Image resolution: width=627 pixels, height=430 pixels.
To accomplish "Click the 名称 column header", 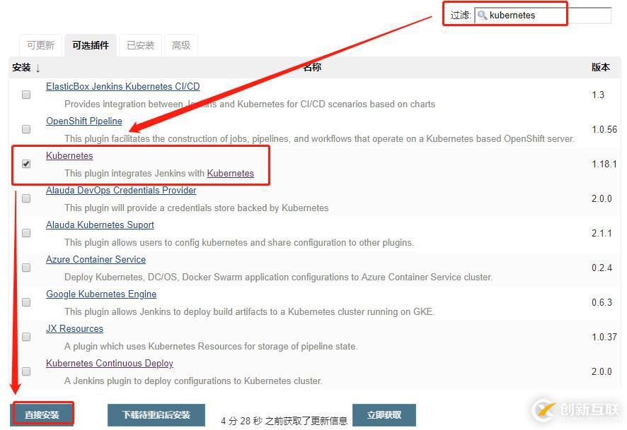I will (x=312, y=67).
